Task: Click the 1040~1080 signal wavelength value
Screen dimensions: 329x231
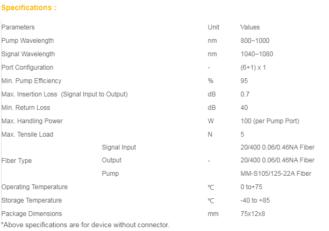Action: point(256,54)
